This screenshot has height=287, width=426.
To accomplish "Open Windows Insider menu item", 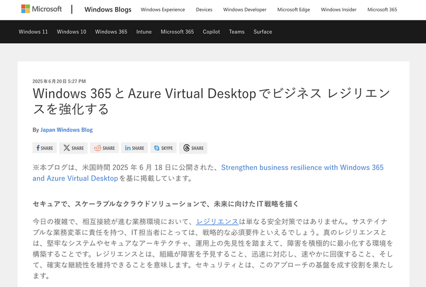I will tap(339, 9).
